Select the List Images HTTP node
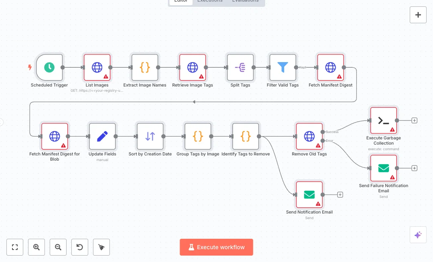The height and width of the screenshot is (262, 433). point(97,68)
